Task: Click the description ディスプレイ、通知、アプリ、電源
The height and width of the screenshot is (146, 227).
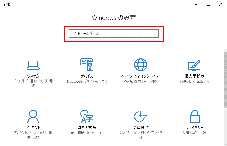Action: (33, 83)
